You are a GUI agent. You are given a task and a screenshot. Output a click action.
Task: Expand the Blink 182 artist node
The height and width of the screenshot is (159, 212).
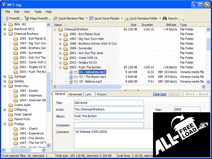point(5,25)
